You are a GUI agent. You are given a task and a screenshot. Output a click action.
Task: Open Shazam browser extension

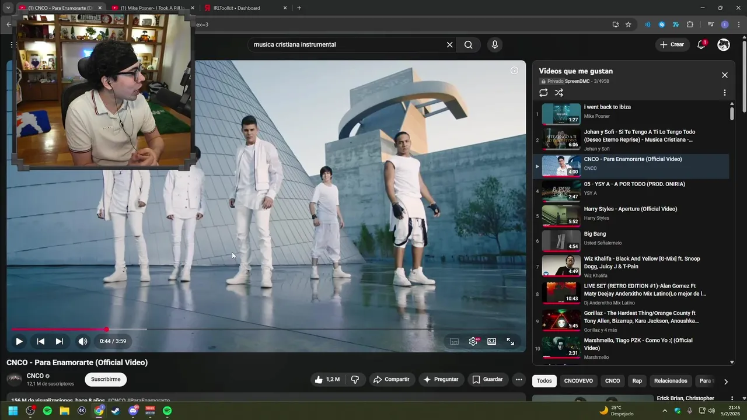click(x=661, y=24)
